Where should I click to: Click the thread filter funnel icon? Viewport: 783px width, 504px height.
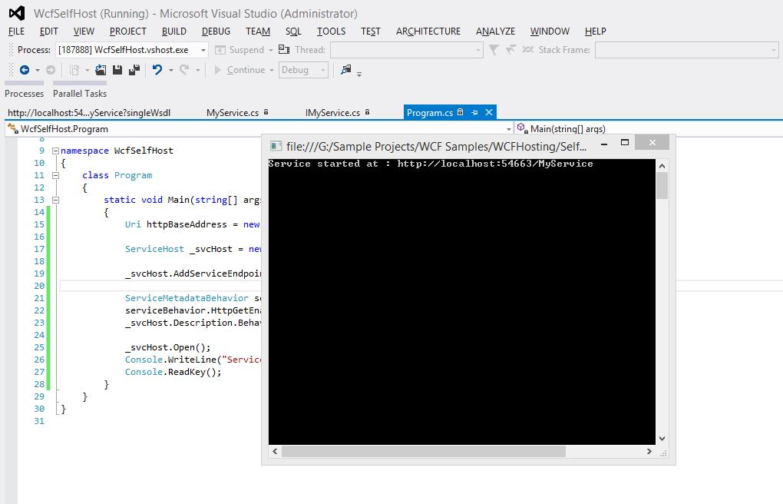pos(494,49)
